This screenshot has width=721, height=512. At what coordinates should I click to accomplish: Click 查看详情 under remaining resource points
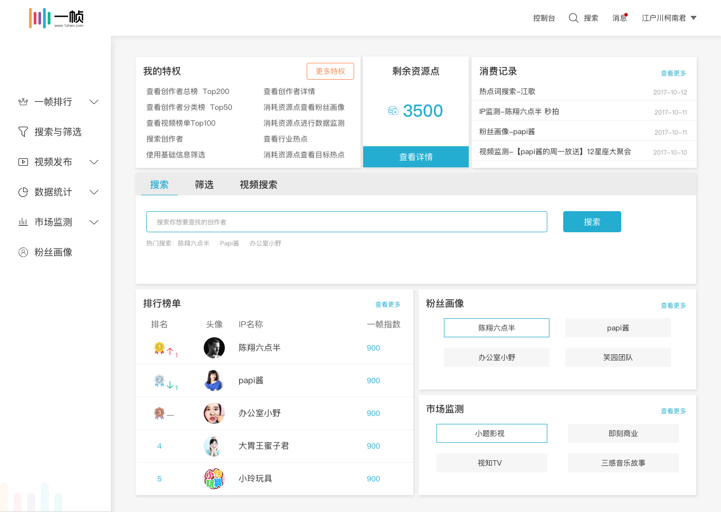(x=416, y=157)
